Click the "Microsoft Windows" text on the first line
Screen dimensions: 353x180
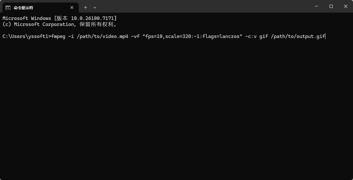point(27,18)
